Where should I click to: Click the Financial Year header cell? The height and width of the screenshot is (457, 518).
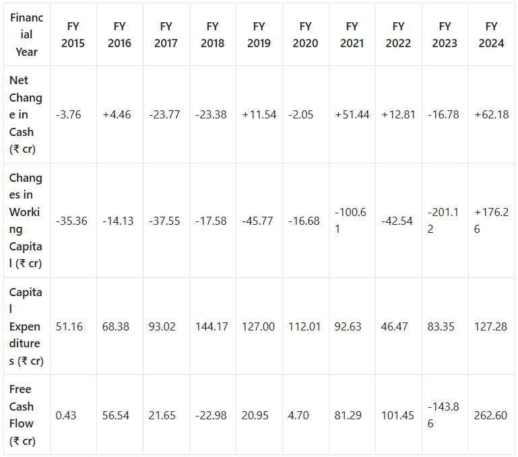27,35
